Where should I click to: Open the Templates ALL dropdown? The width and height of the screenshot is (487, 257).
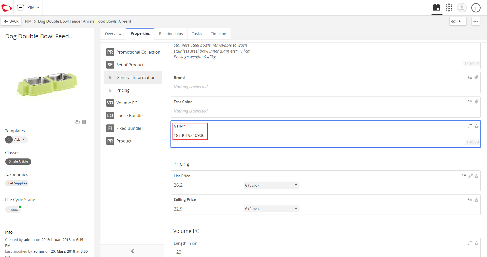17,140
